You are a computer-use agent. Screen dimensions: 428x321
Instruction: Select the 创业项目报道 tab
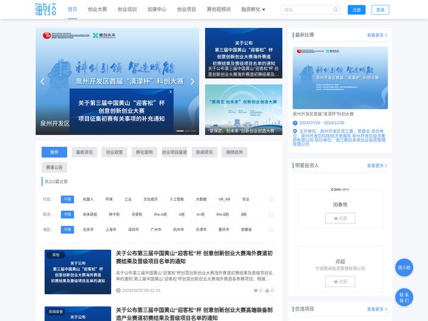tap(174, 152)
